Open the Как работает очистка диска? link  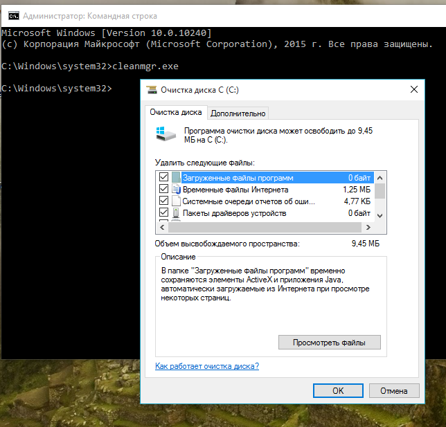tap(207, 366)
